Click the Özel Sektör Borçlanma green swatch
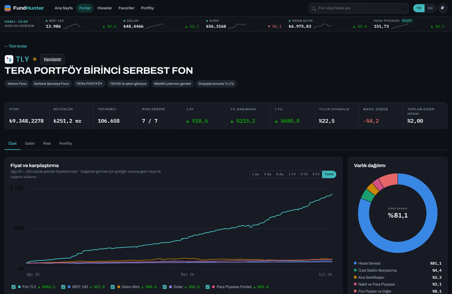This screenshot has height=294, width=452. pos(355,270)
